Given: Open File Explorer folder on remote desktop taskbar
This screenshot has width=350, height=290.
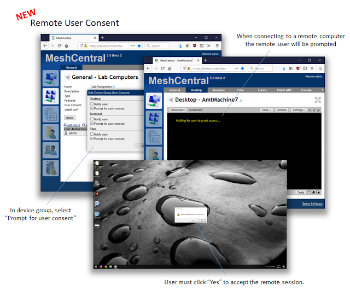Looking at the screenshot, I should [110, 266].
